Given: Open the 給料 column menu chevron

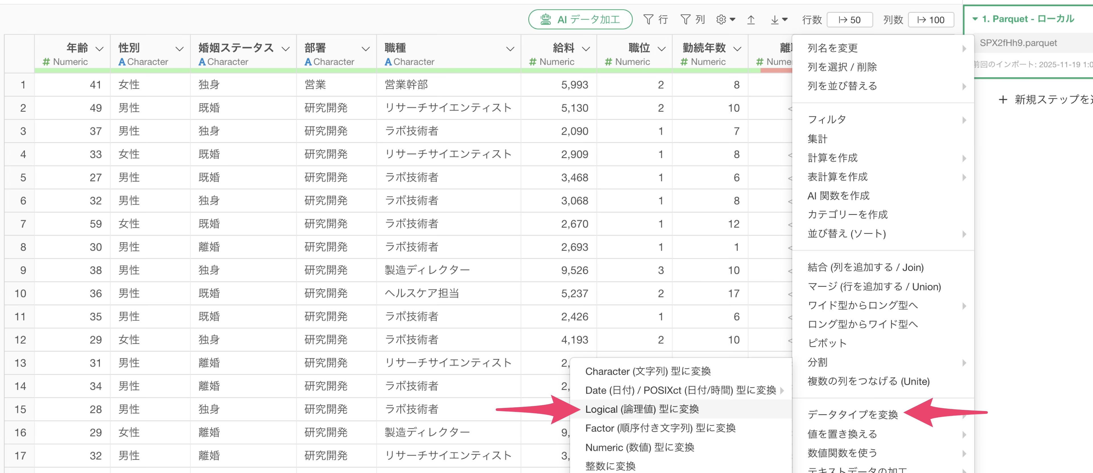Looking at the screenshot, I should coord(586,49).
